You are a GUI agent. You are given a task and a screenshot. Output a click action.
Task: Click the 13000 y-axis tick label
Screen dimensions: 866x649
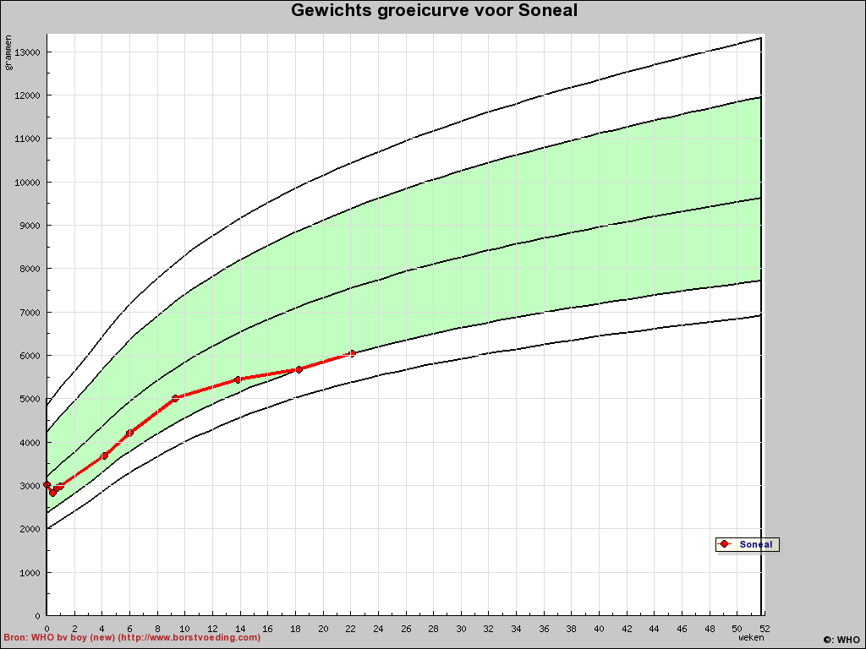click(x=27, y=52)
